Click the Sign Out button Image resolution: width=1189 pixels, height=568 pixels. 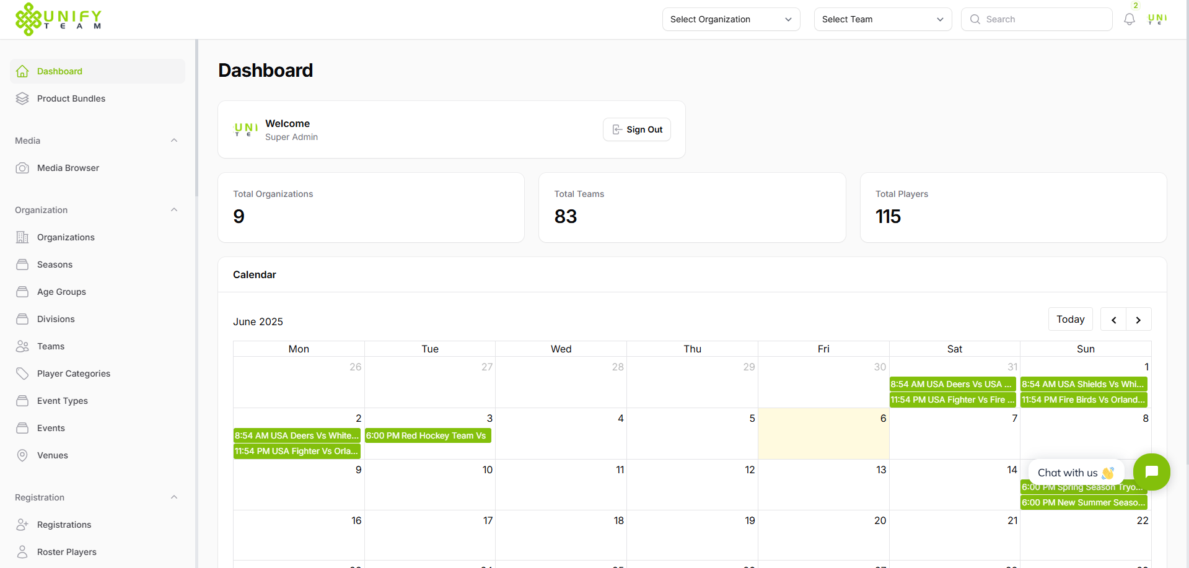(x=636, y=129)
